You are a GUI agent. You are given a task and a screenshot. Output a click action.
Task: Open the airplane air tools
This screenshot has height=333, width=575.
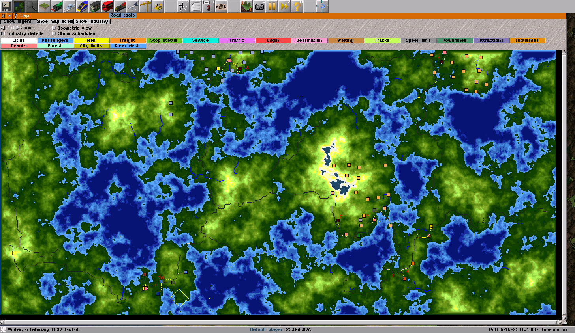tap(133, 6)
